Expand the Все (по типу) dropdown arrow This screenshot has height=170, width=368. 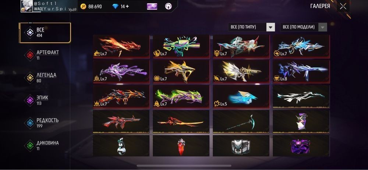[270, 27]
